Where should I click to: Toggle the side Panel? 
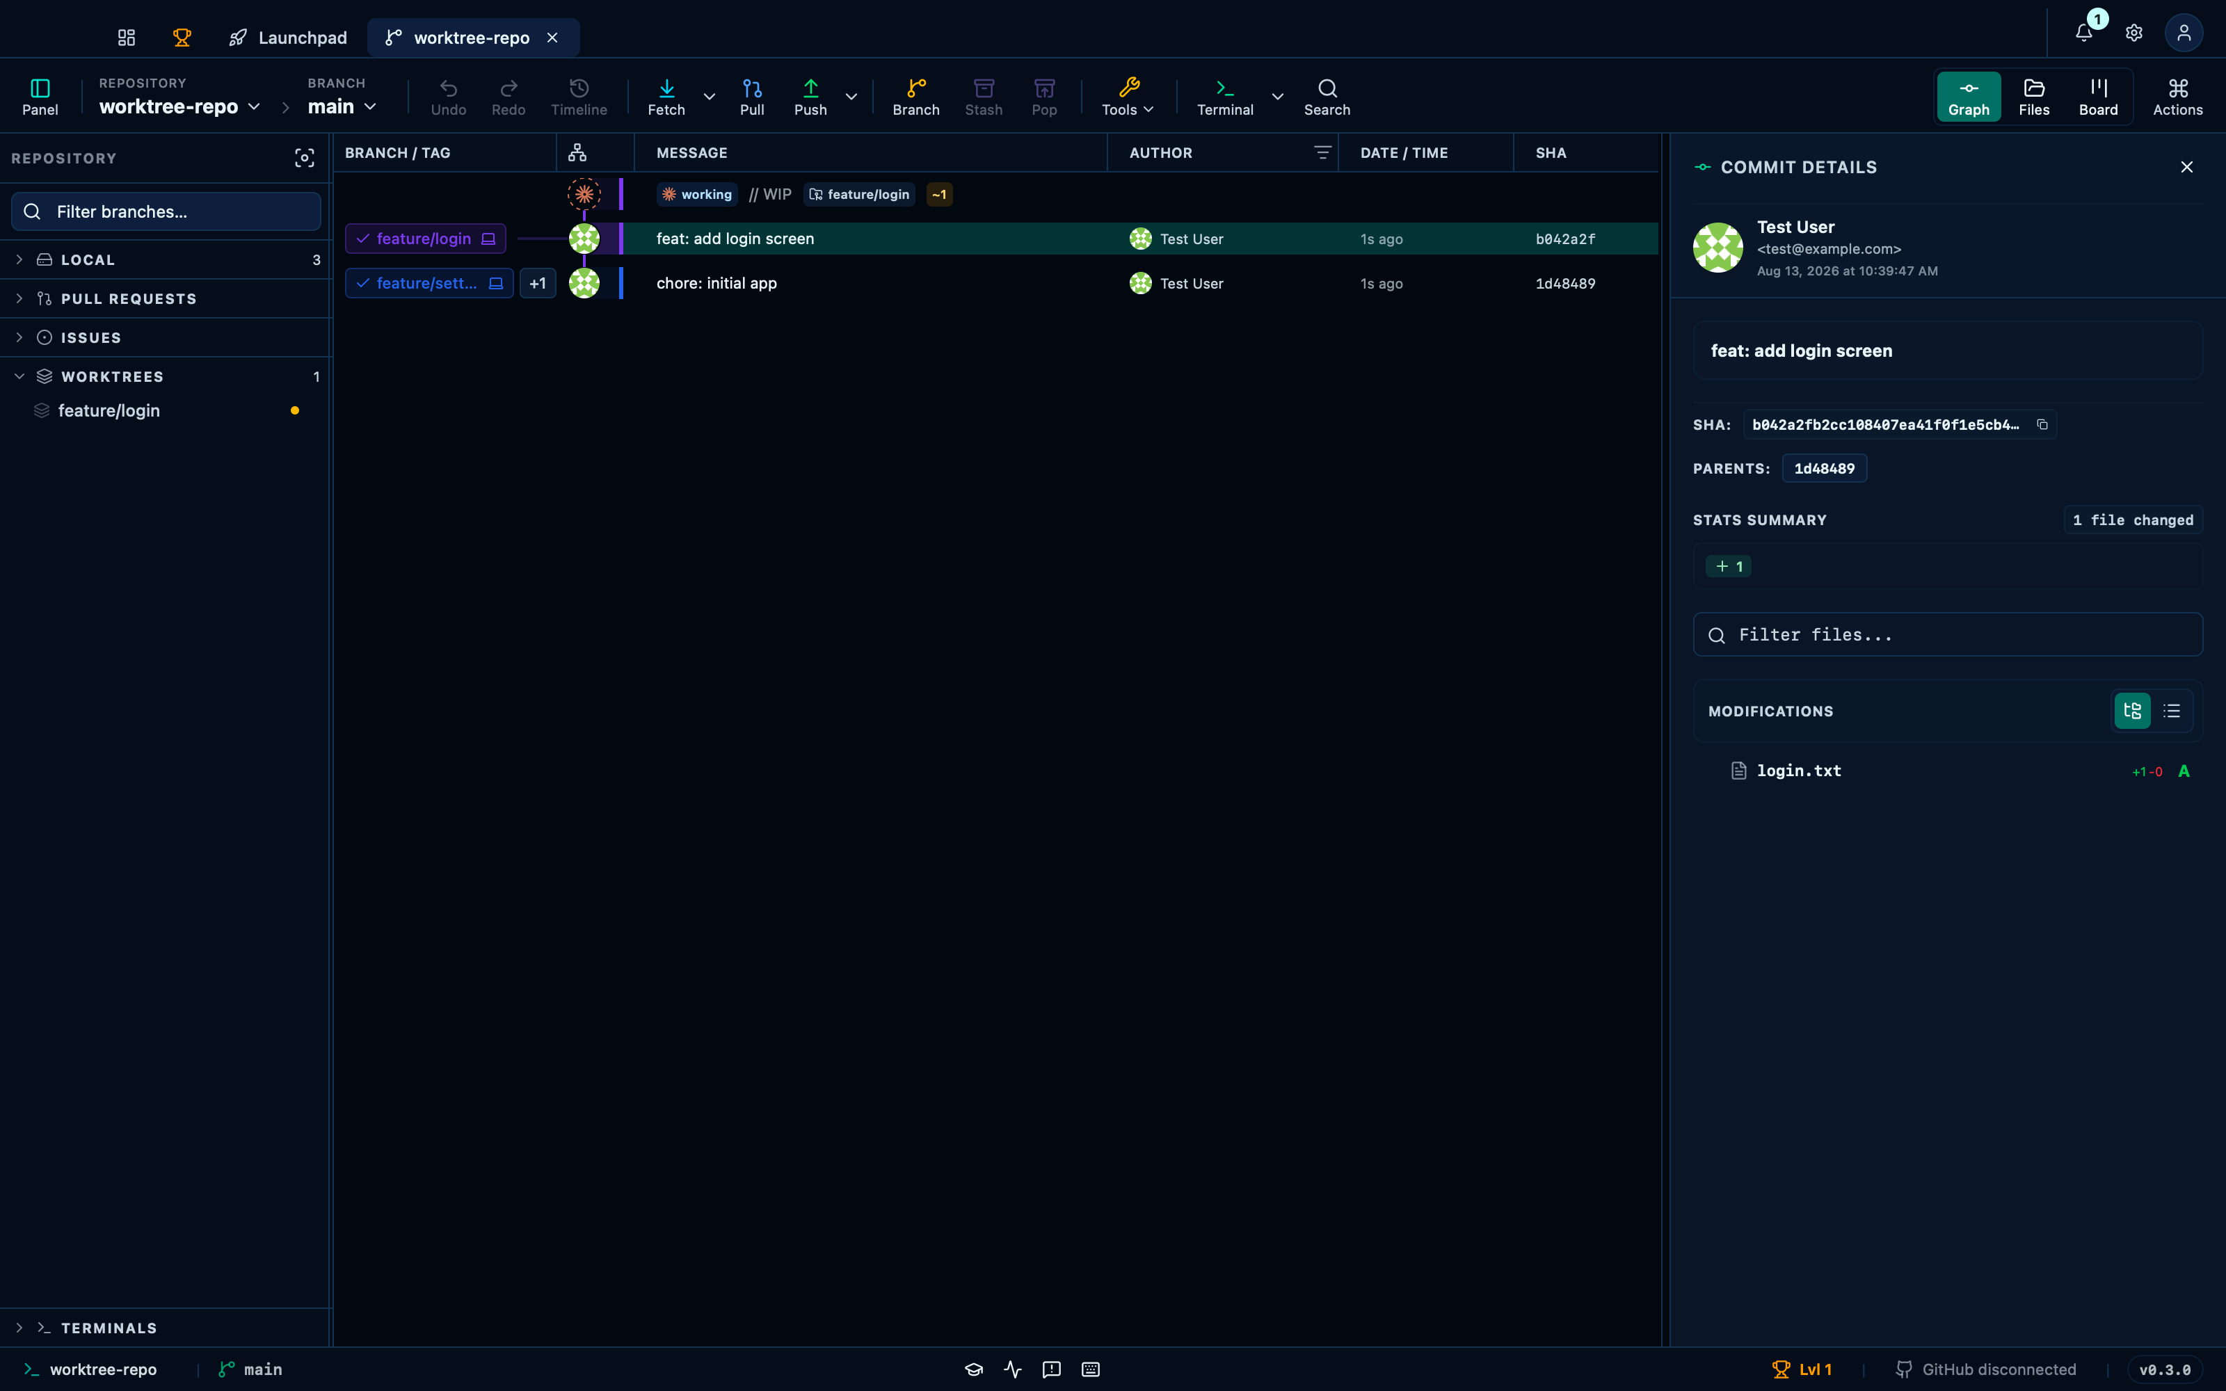(x=40, y=97)
